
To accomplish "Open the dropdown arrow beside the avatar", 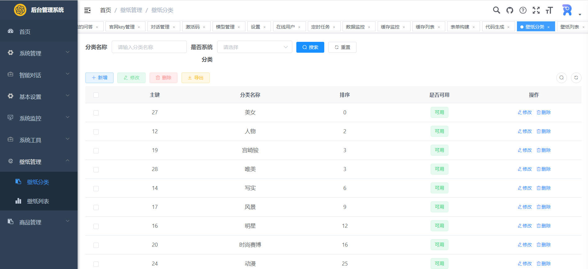I will (x=580, y=15).
